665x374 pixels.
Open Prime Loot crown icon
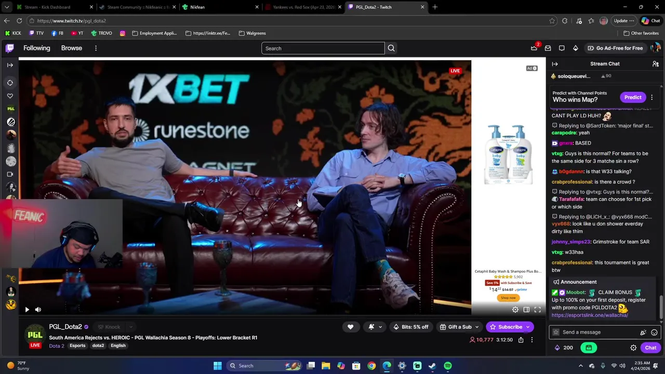click(x=534, y=48)
